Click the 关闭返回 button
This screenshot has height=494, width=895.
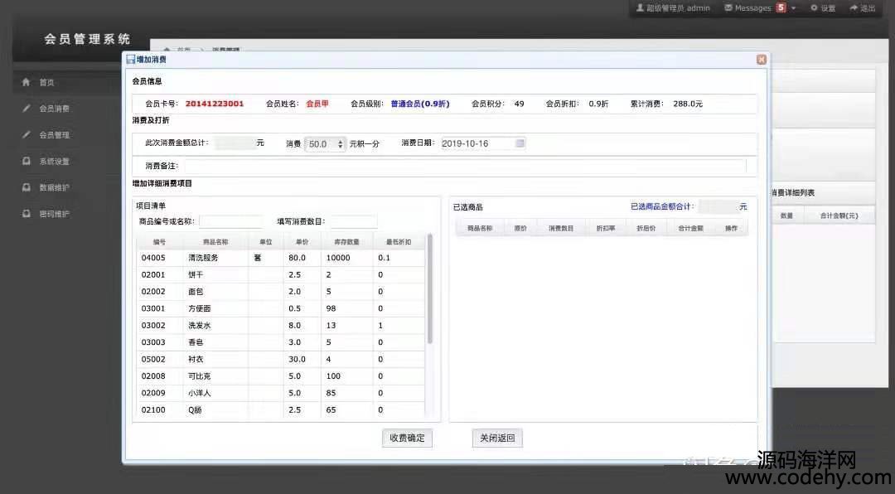(497, 438)
